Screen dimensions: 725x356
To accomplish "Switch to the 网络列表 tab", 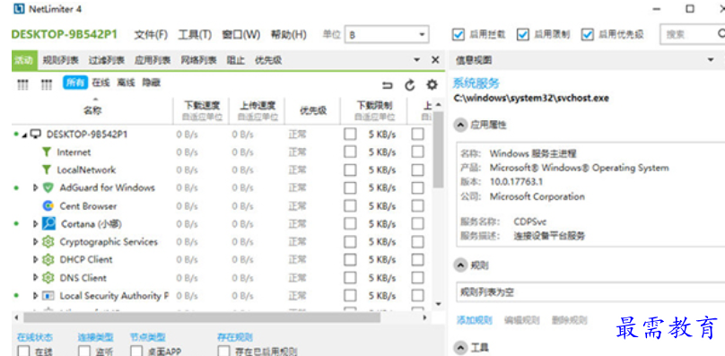I will pyautogui.click(x=198, y=60).
